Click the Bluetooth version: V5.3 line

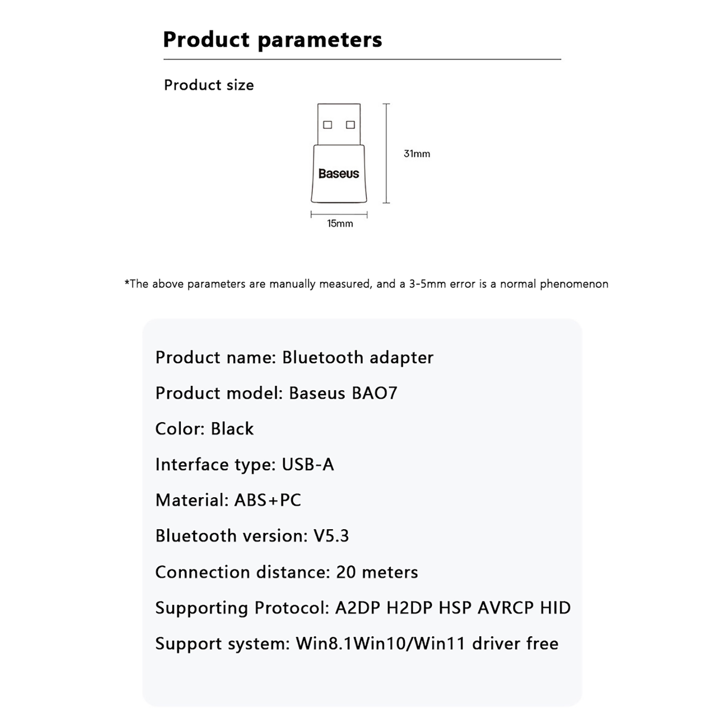(252, 536)
